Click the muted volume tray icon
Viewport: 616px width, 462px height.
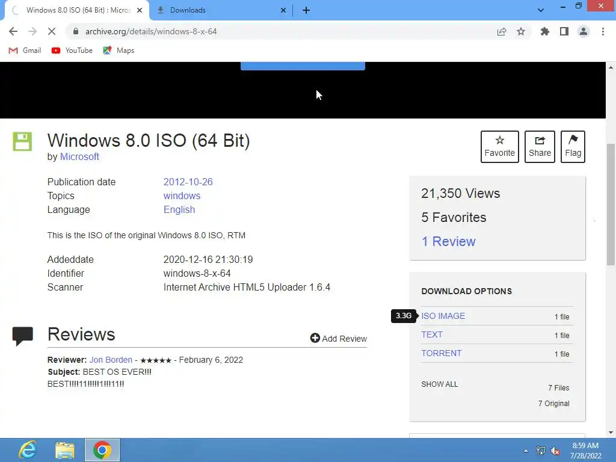[x=555, y=451]
